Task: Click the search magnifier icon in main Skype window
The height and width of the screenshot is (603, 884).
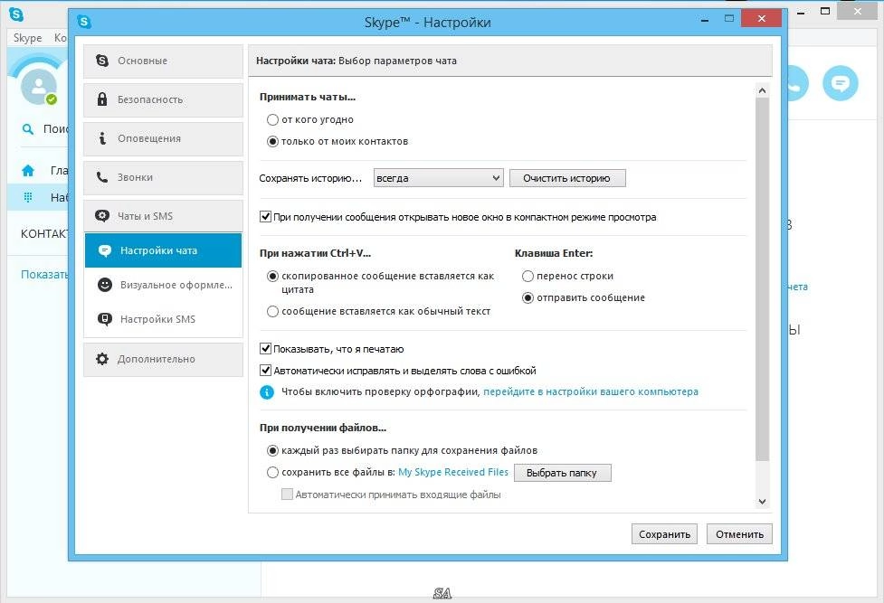Action: tap(27, 129)
